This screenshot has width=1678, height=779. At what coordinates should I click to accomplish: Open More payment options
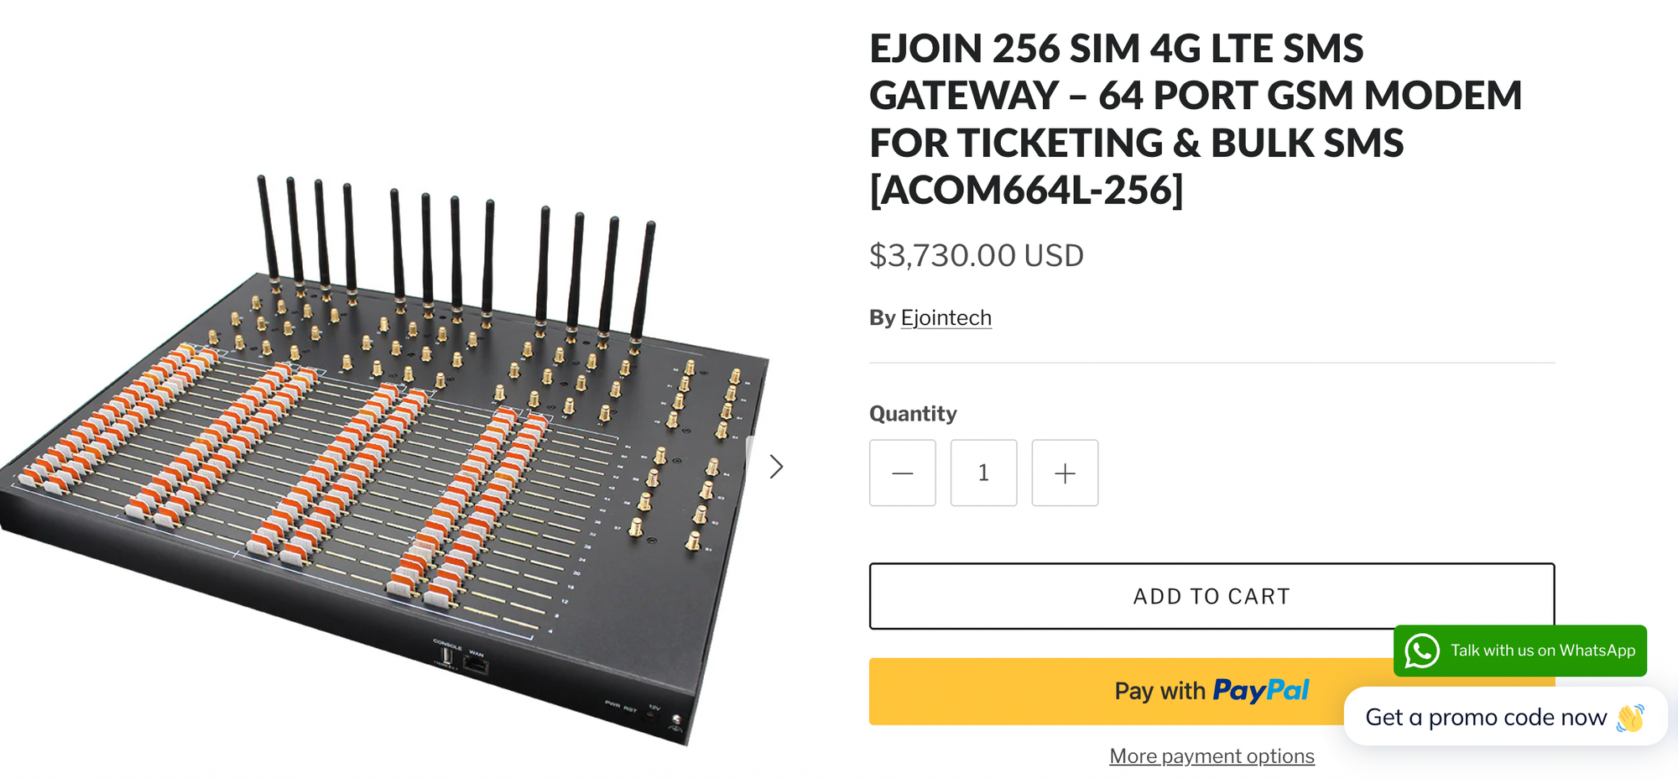[1211, 755]
